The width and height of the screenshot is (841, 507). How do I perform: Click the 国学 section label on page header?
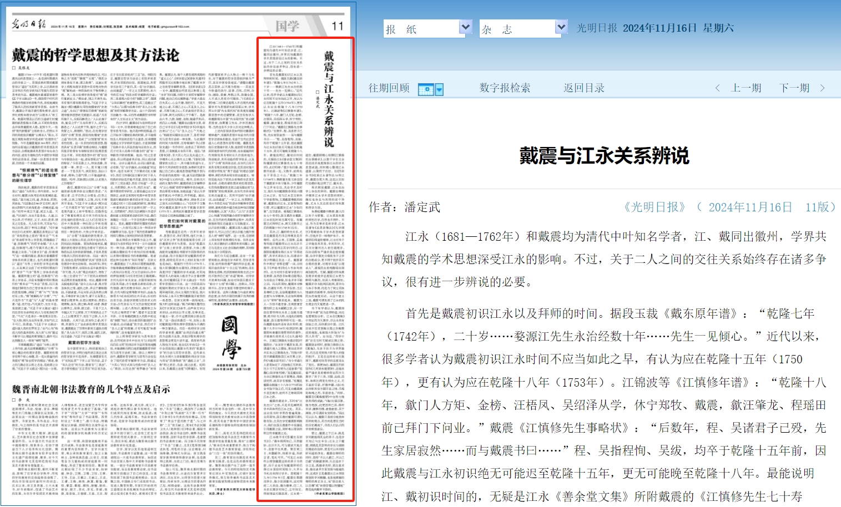[287, 26]
